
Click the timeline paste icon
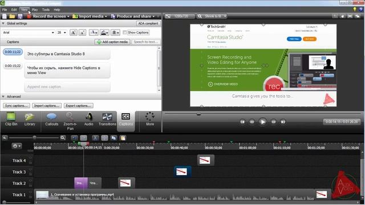click(123, 138)
